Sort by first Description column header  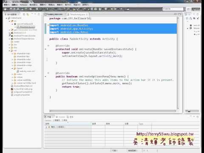(x=68, y=124)
